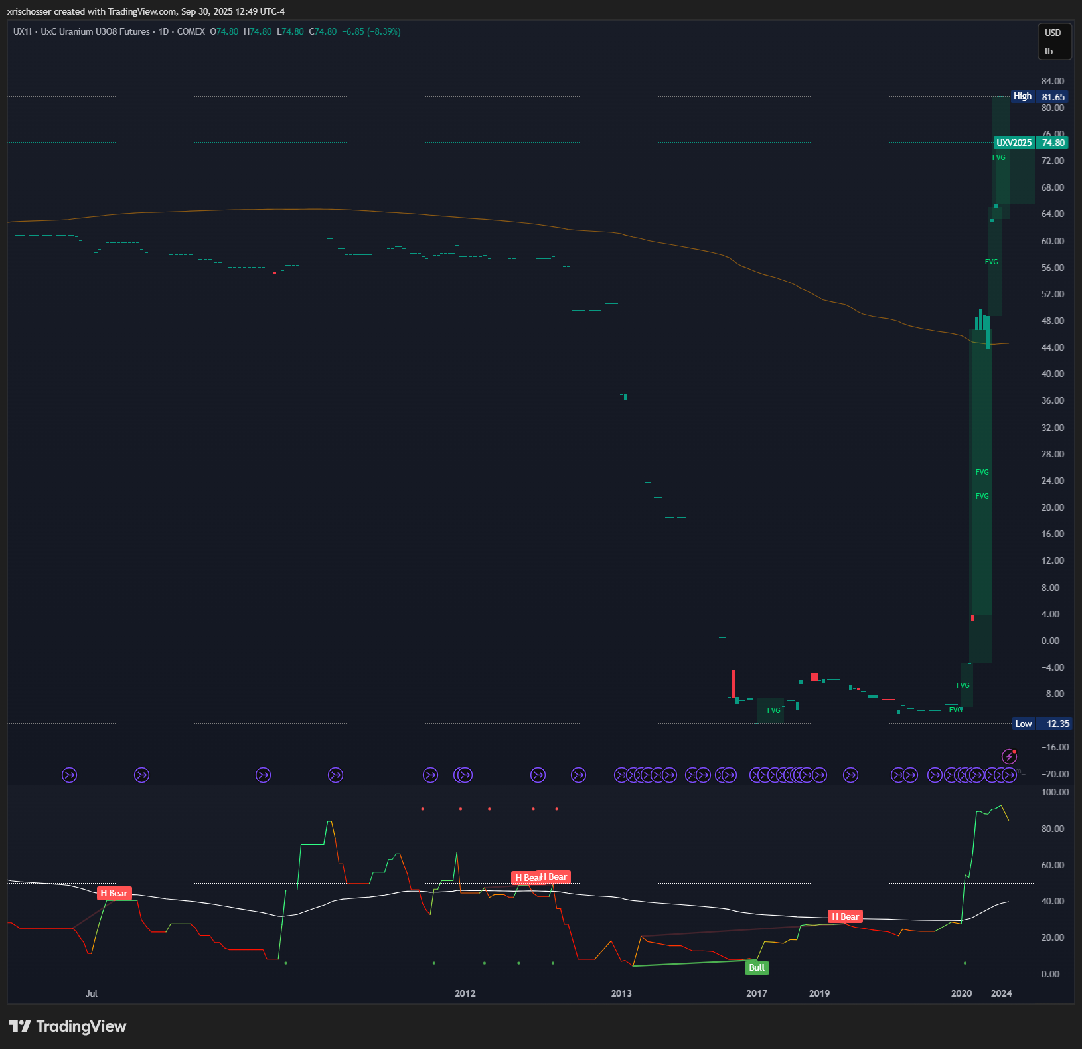Image resolution: width=1082 pixels, height=1049 pixels.
Task: Click the single rollover icon between 2019 and 2020
Action: [850, 775]
